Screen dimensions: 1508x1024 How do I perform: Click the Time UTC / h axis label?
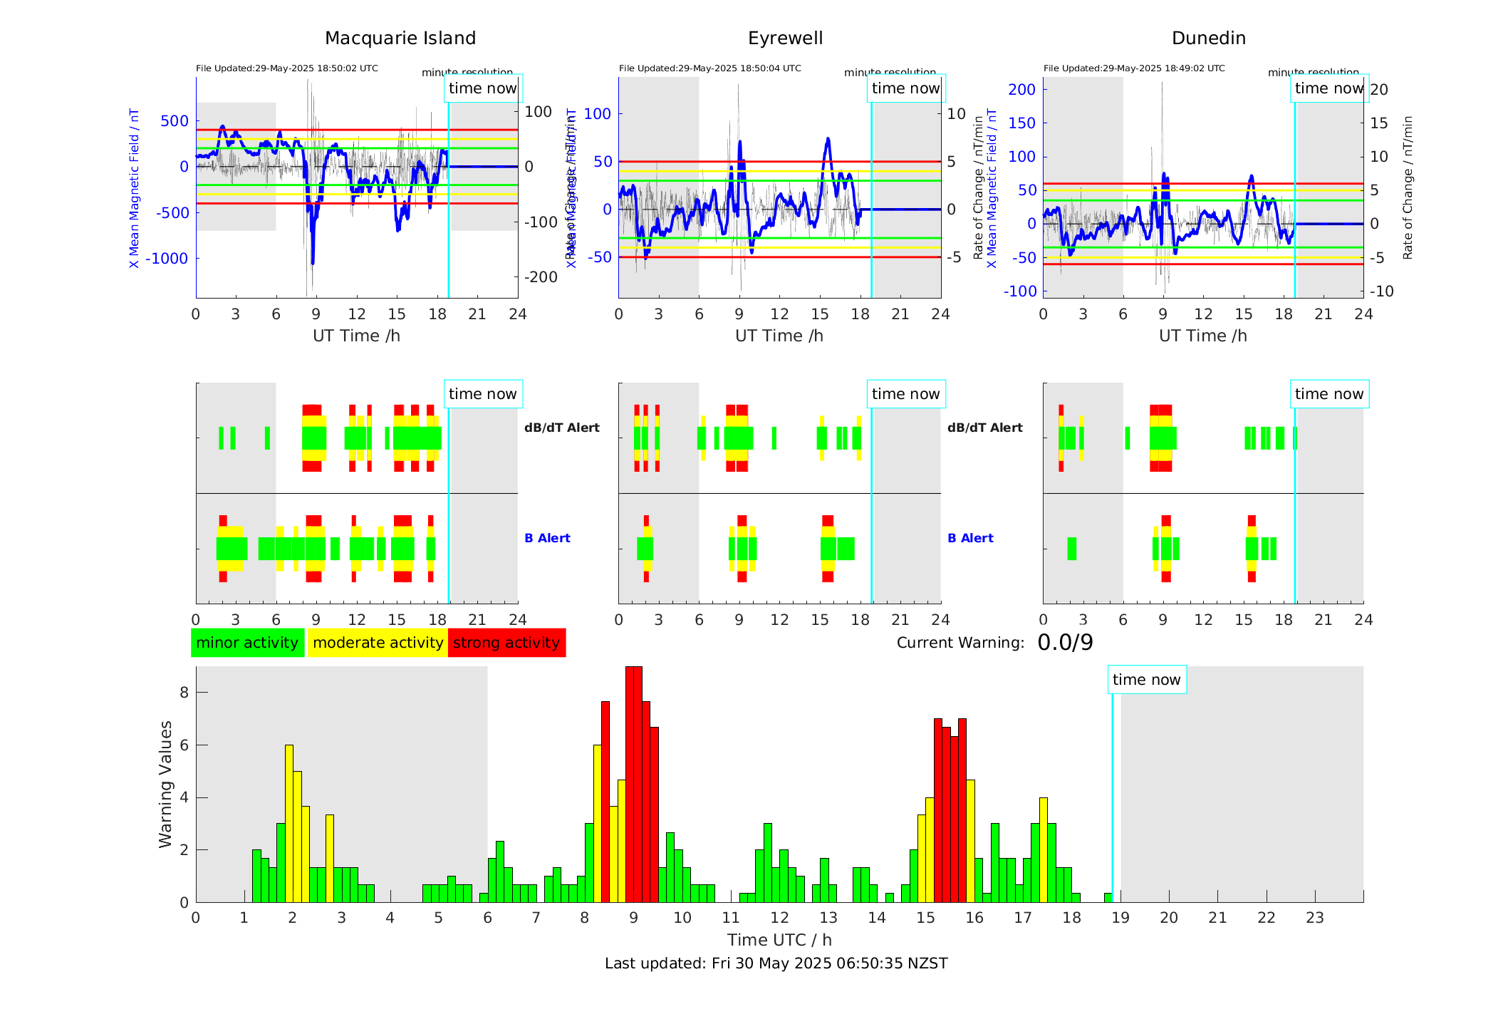[779, 940]
